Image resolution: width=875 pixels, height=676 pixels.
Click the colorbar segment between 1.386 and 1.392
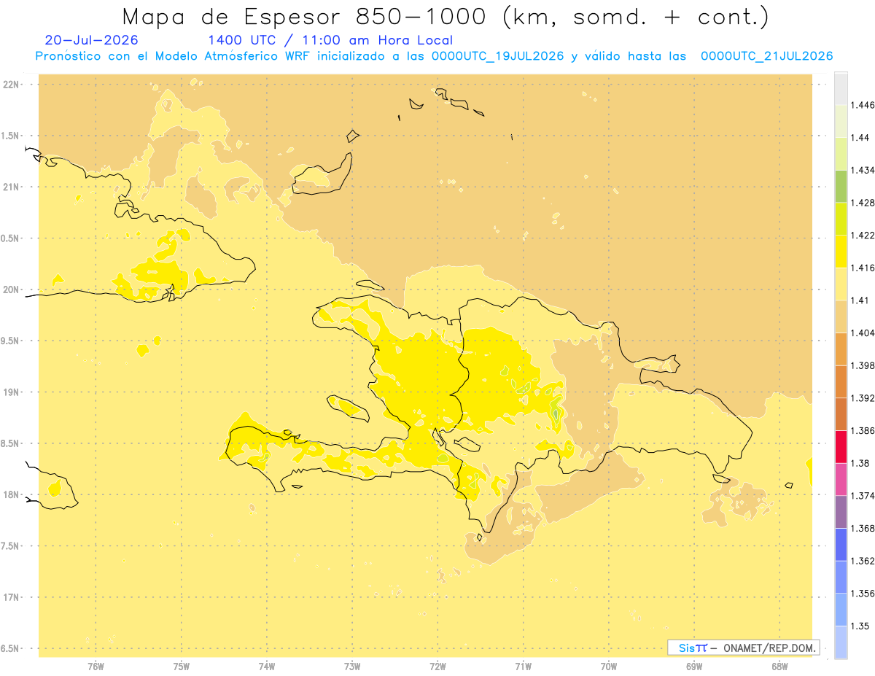coord(841,413)
